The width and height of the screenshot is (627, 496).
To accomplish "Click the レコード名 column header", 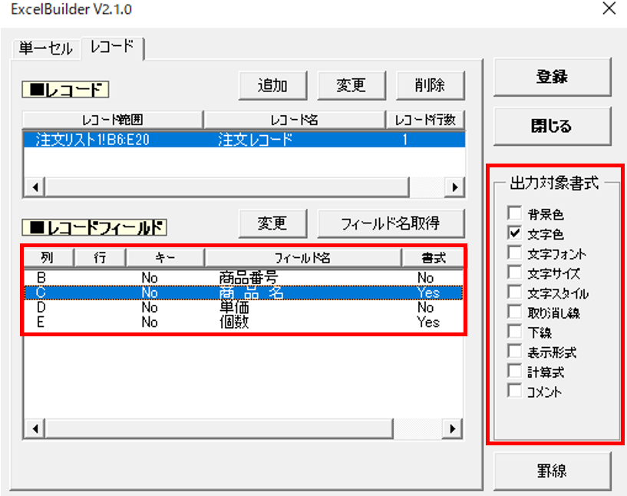I will [295, 120].
